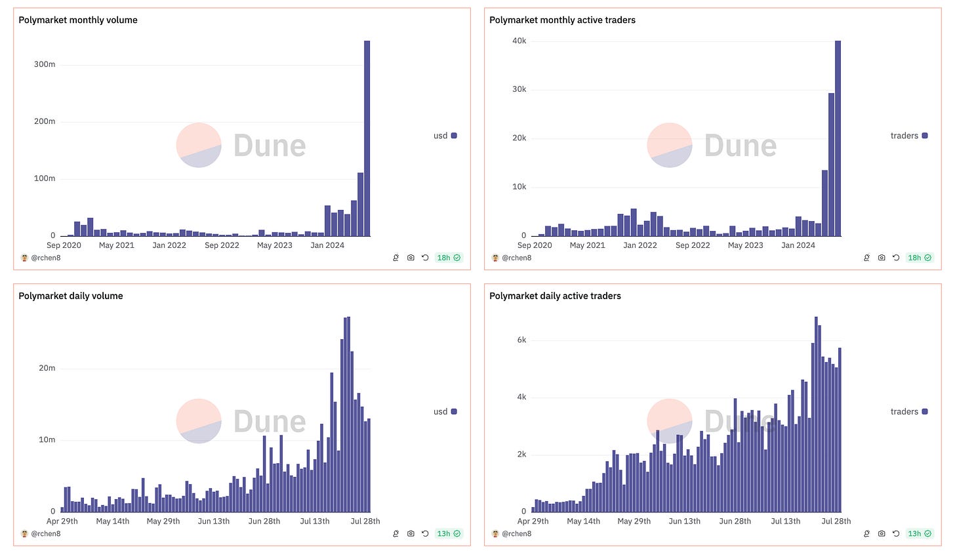Click the 'Polymarket daily active traders' title
Image resolution: width=955 pixels, height=551 pixels.
[555, 296]
